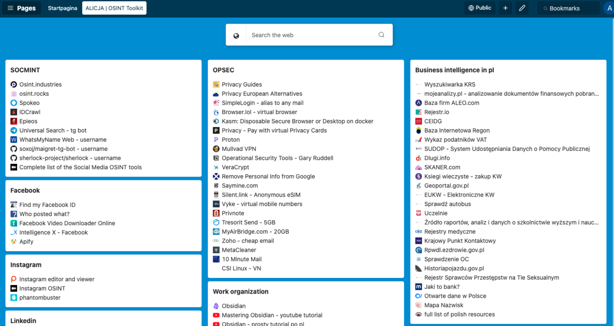Click the Public visibility button
The width and height of the screenshot is (614, 326).
480,8
